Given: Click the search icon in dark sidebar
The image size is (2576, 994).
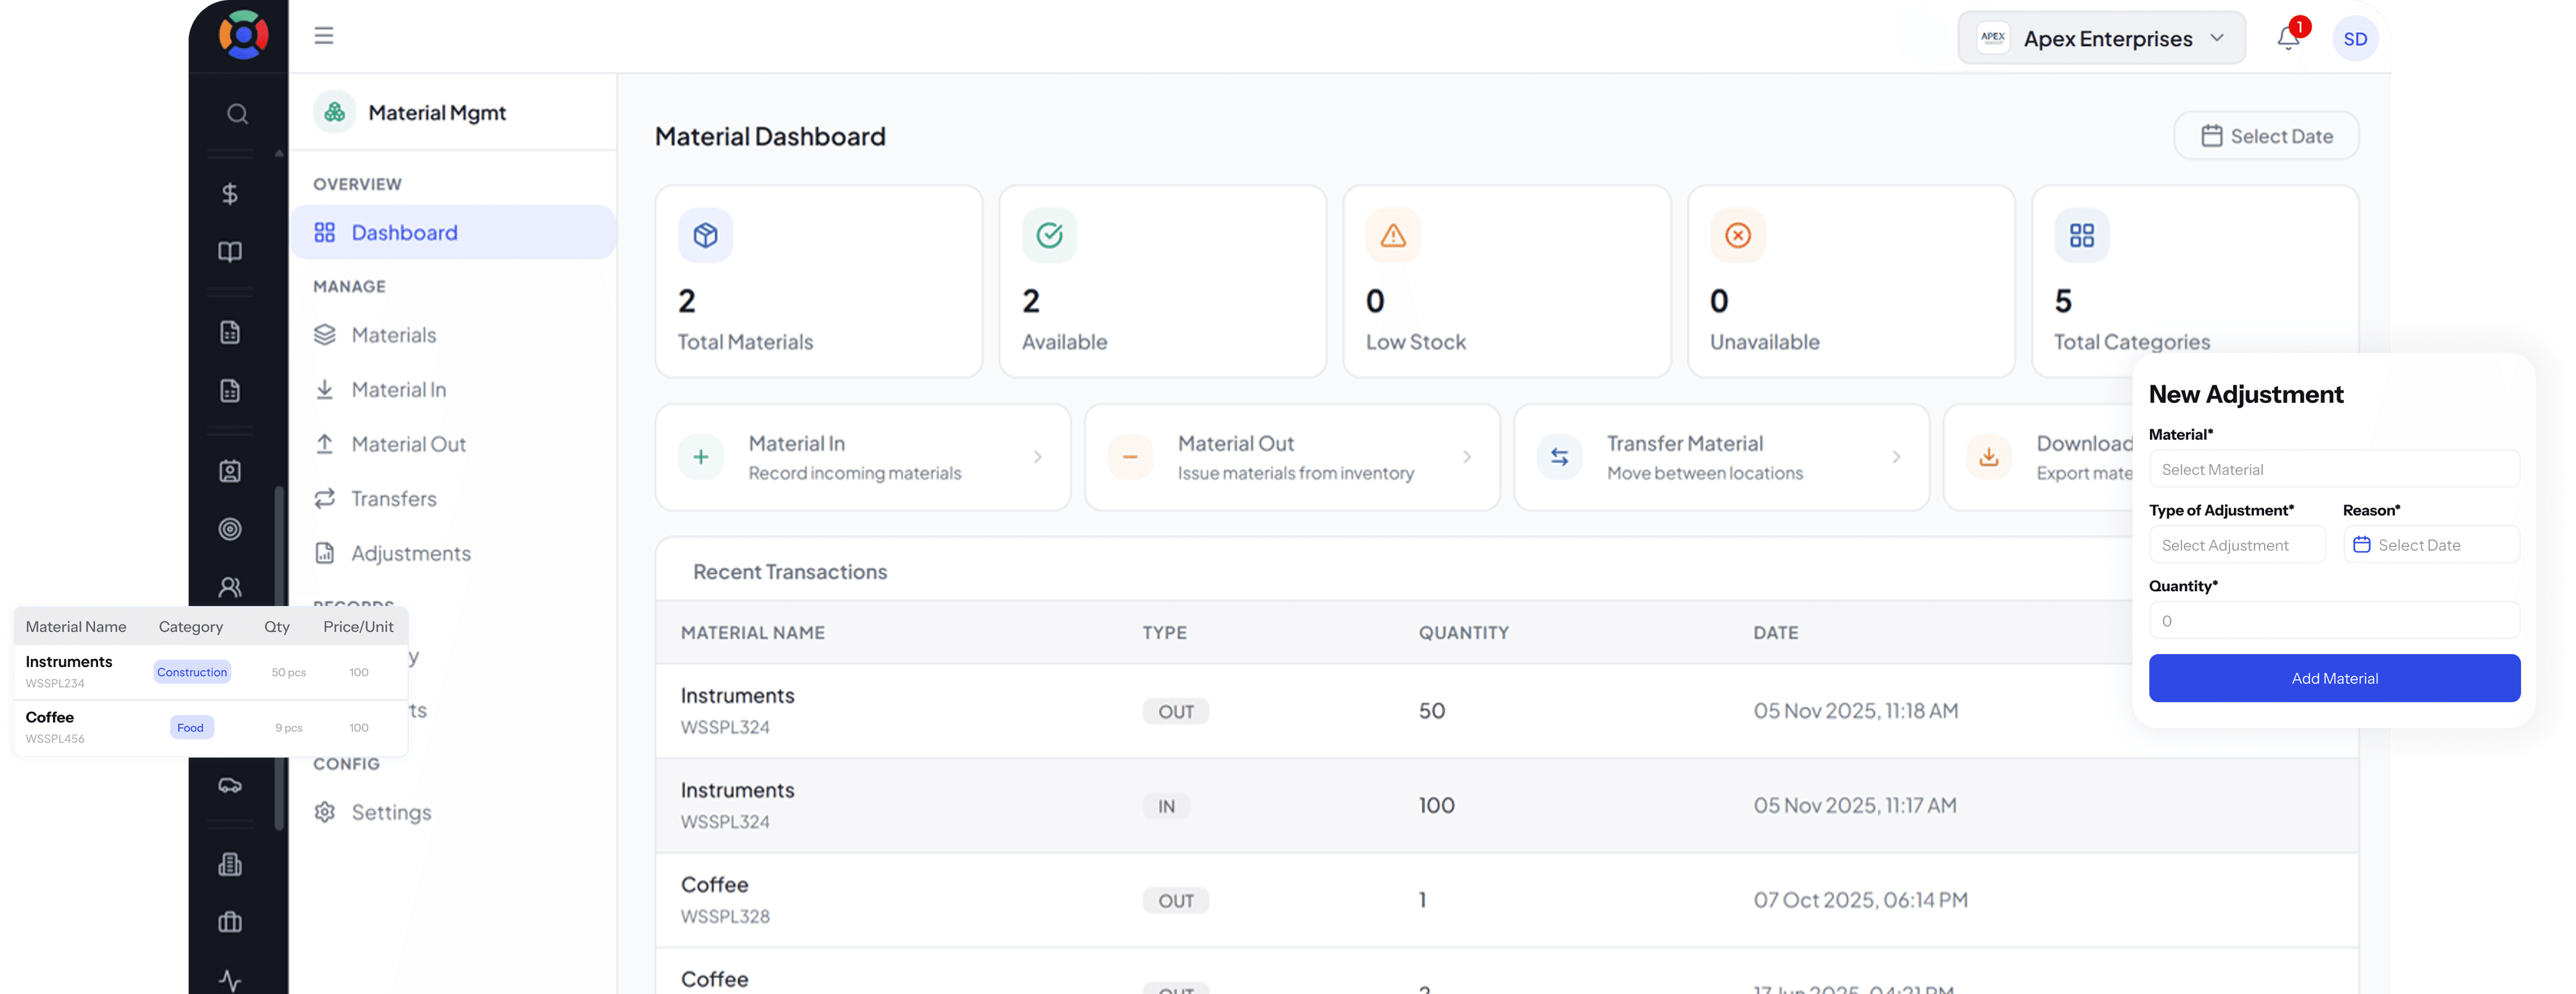Looking at the screenshot, I should click(x=237, y=114).
